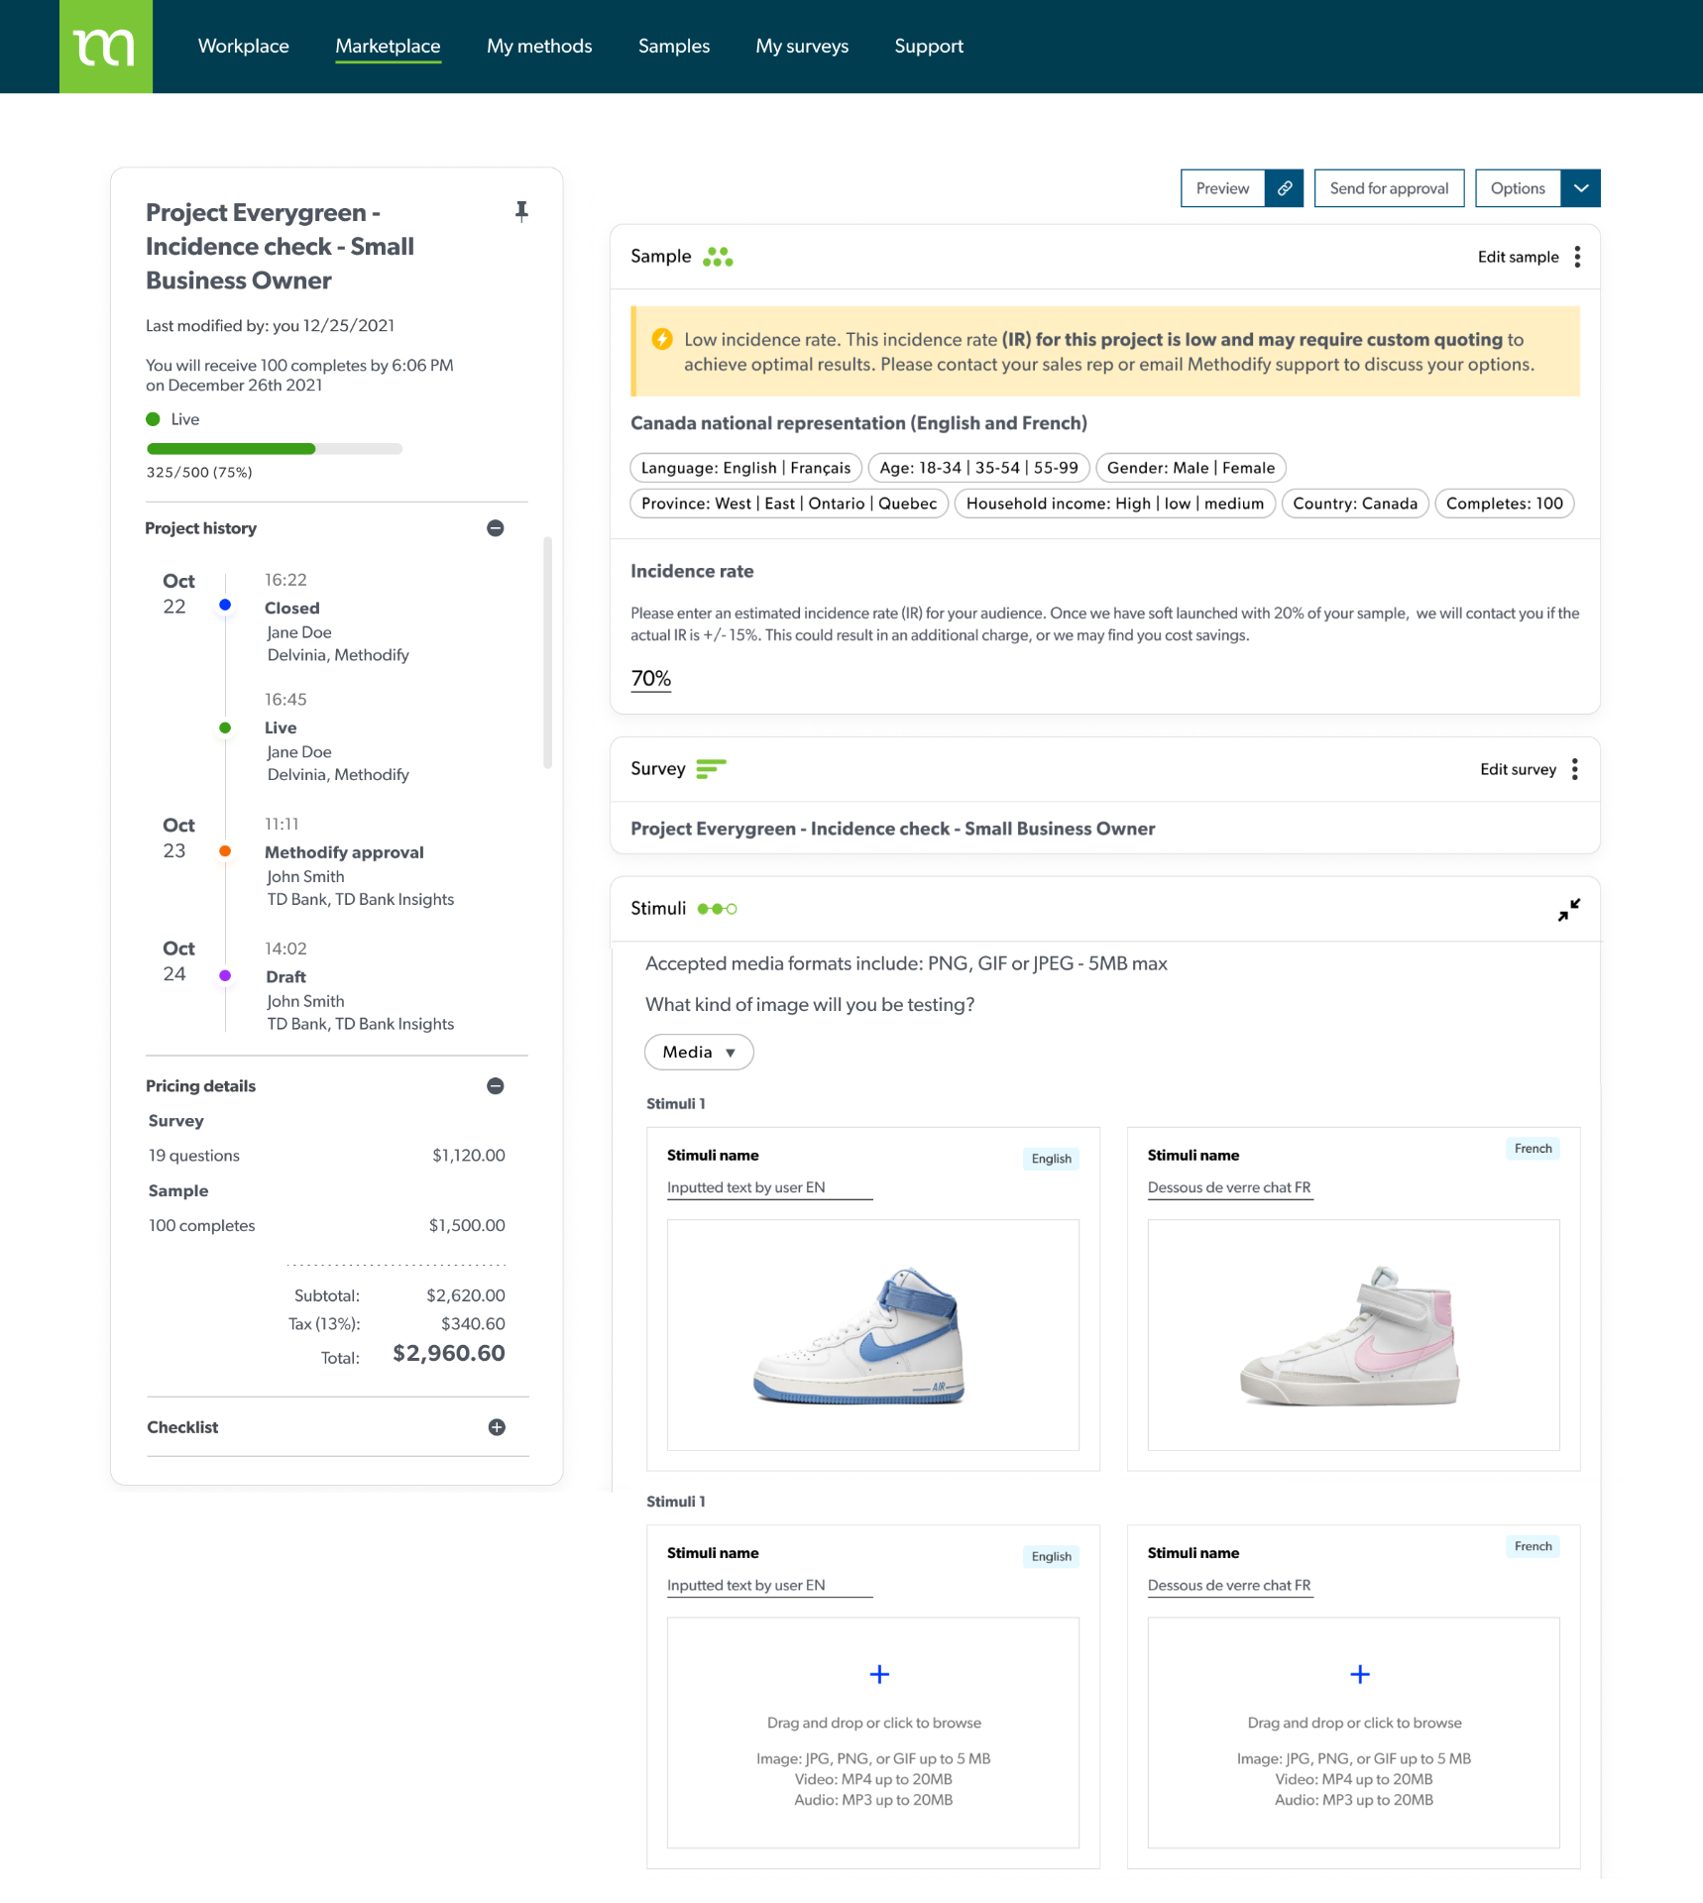Click the Survey green lines icon
The width and height of the screenshot is (1703, 1903).
(711, 769)
